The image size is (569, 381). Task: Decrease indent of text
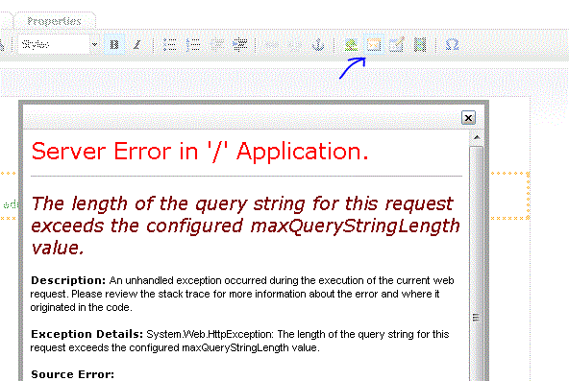pyautogui.click(x=217, y=45)
